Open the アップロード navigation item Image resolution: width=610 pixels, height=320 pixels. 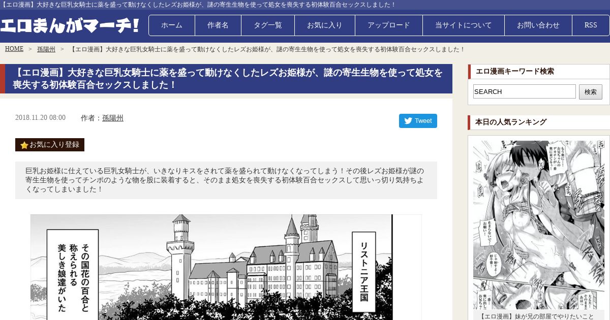coord(389,25)
